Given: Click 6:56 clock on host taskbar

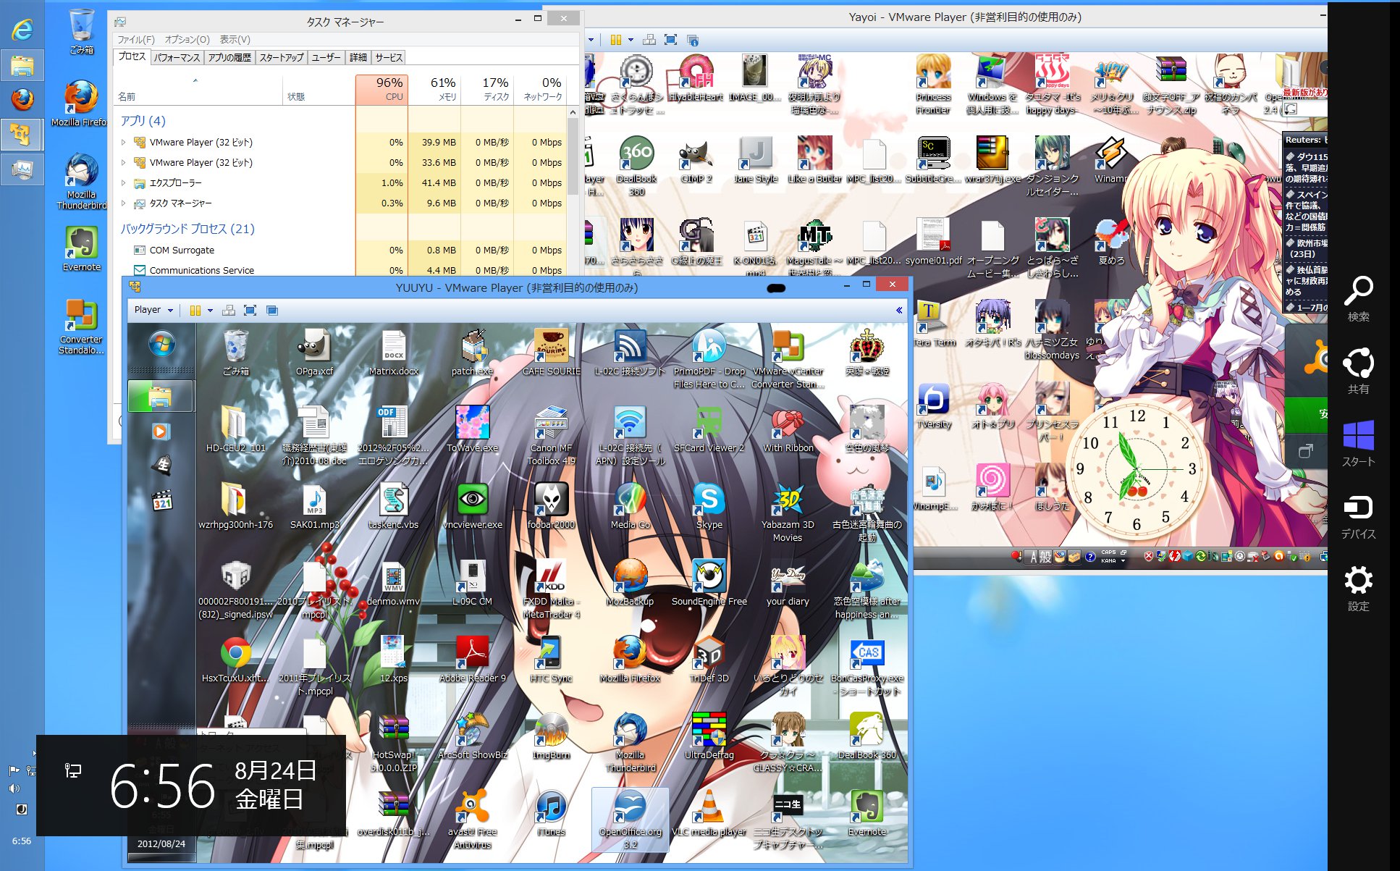Looking at the screenshot, I should (22, 841).
